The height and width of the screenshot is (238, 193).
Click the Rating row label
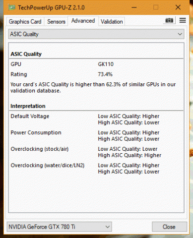pos(19,74)
